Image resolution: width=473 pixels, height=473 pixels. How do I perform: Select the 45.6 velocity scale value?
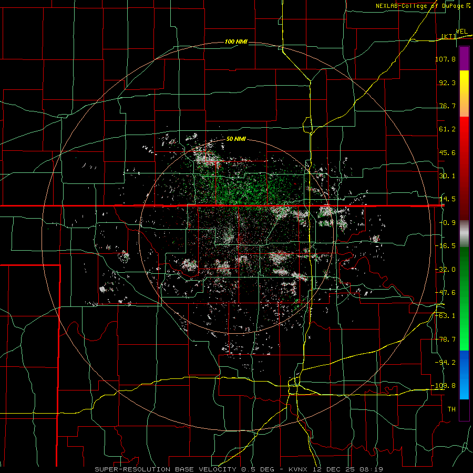click(x=447, y=152)
